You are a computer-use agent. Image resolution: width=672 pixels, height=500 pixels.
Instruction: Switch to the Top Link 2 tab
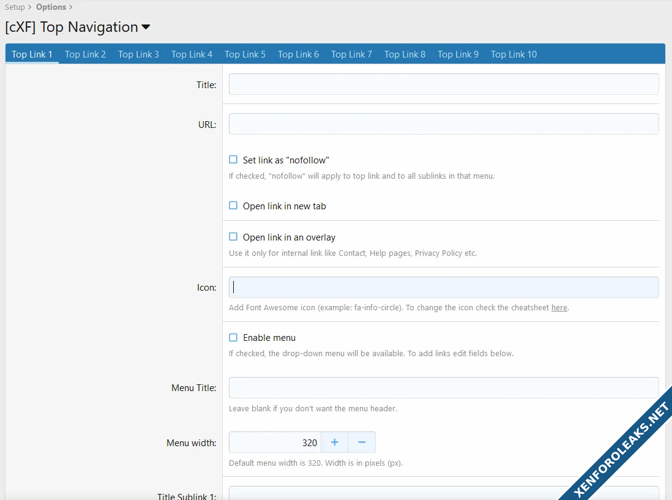tap(85, 54)
